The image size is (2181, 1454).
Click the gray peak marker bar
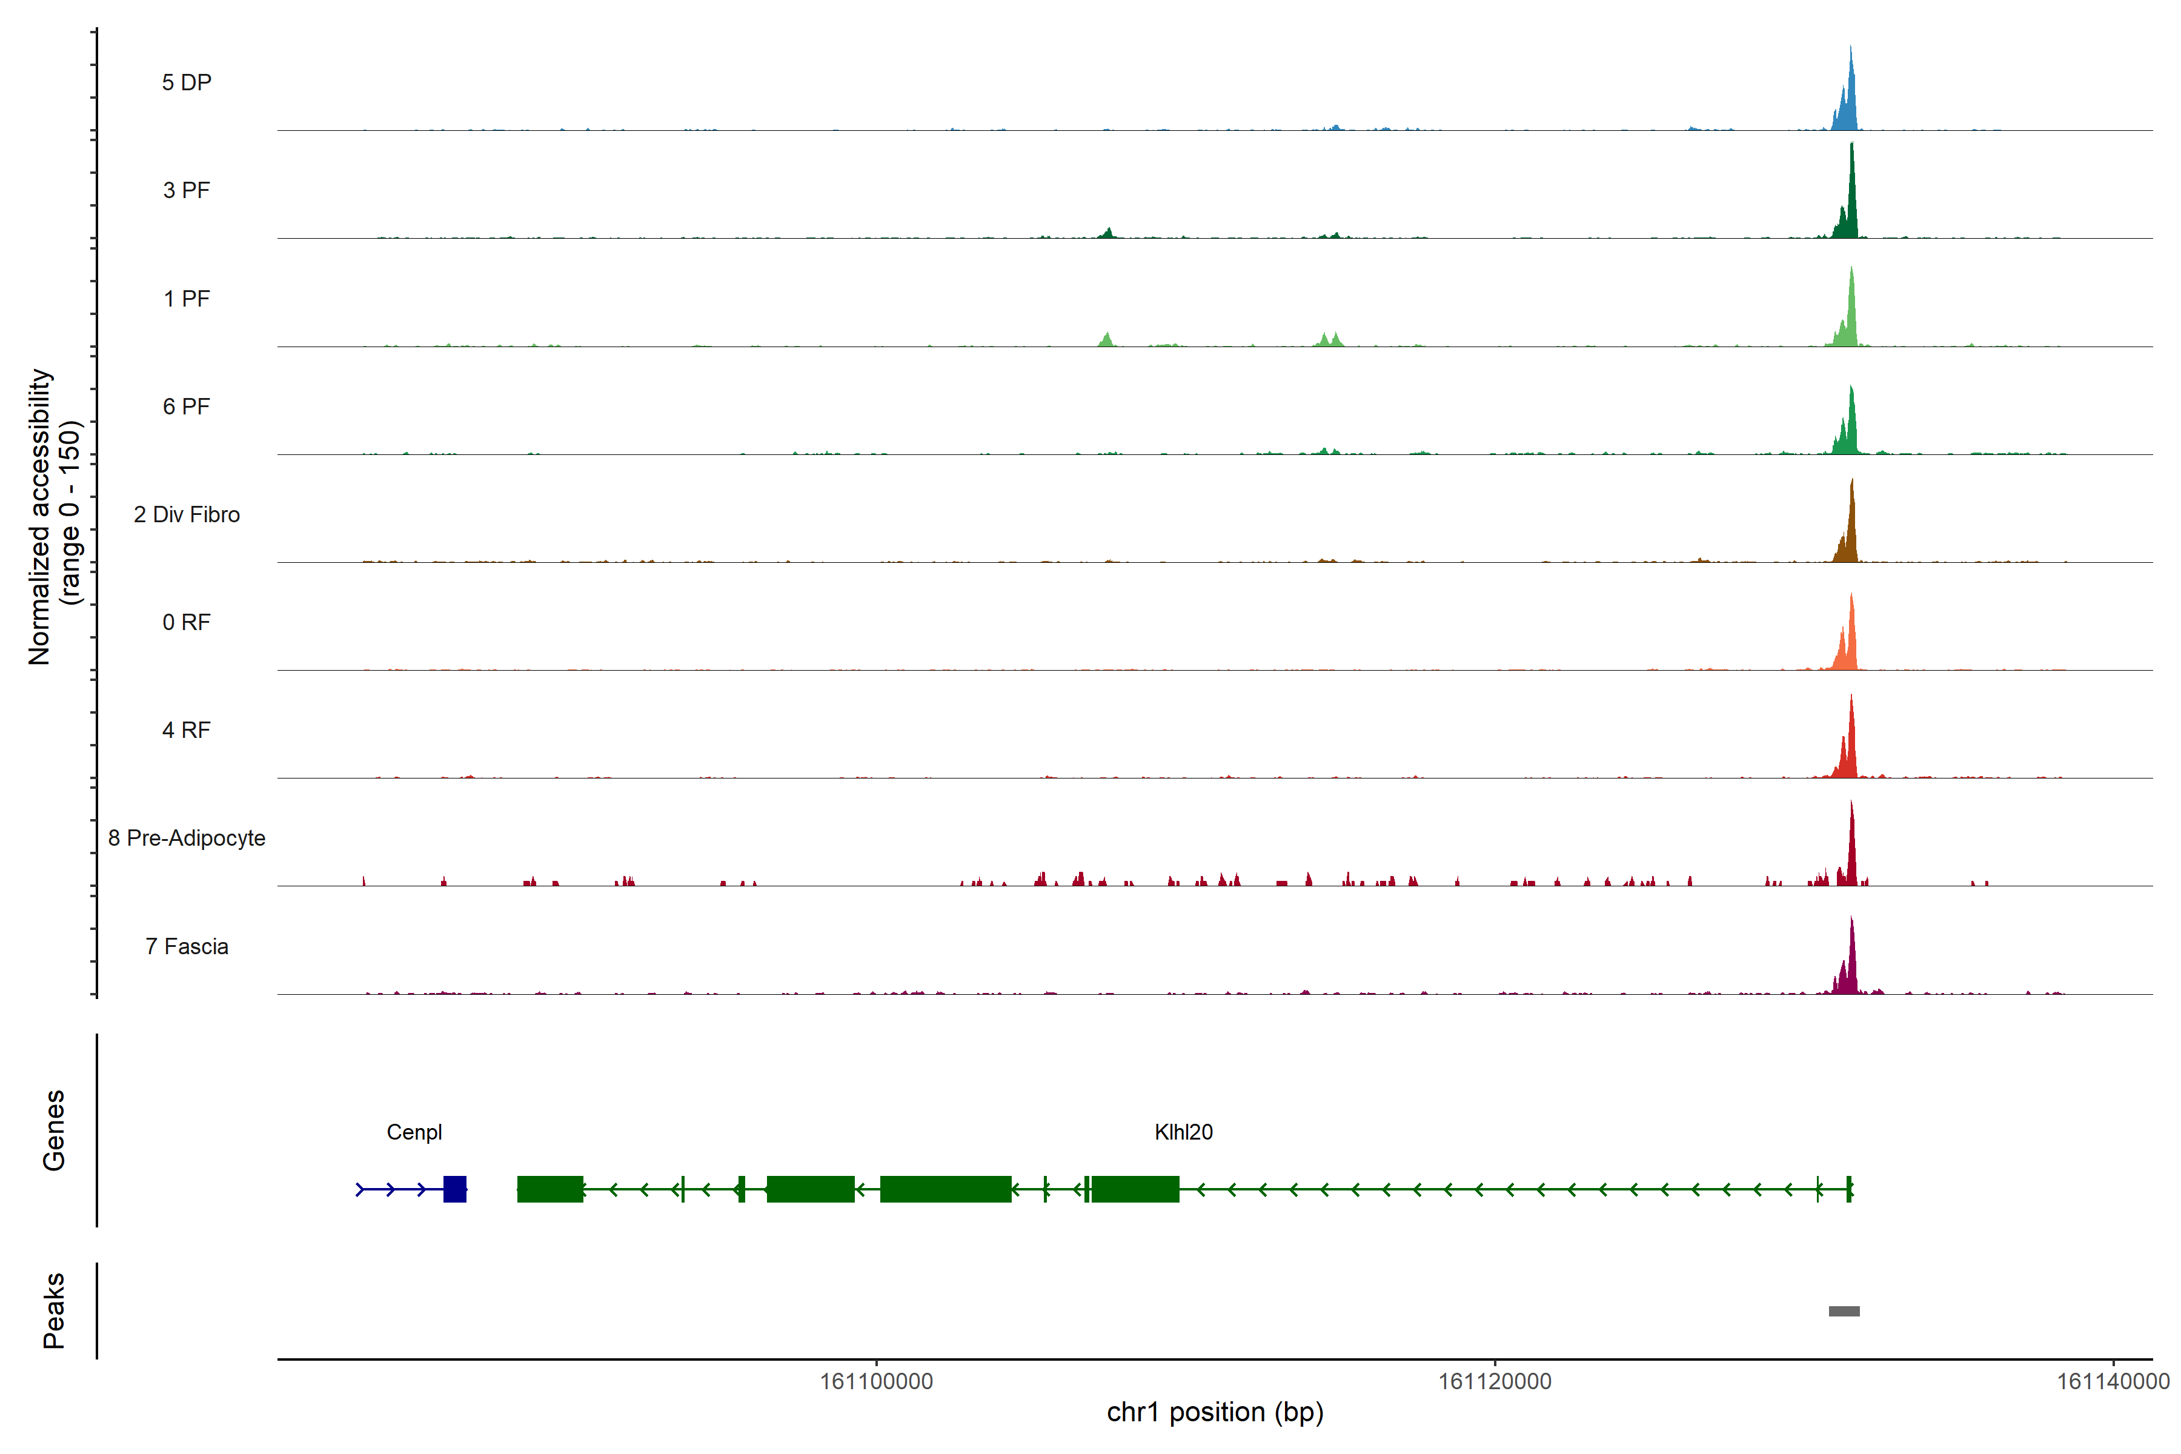coord(1844,1311)
